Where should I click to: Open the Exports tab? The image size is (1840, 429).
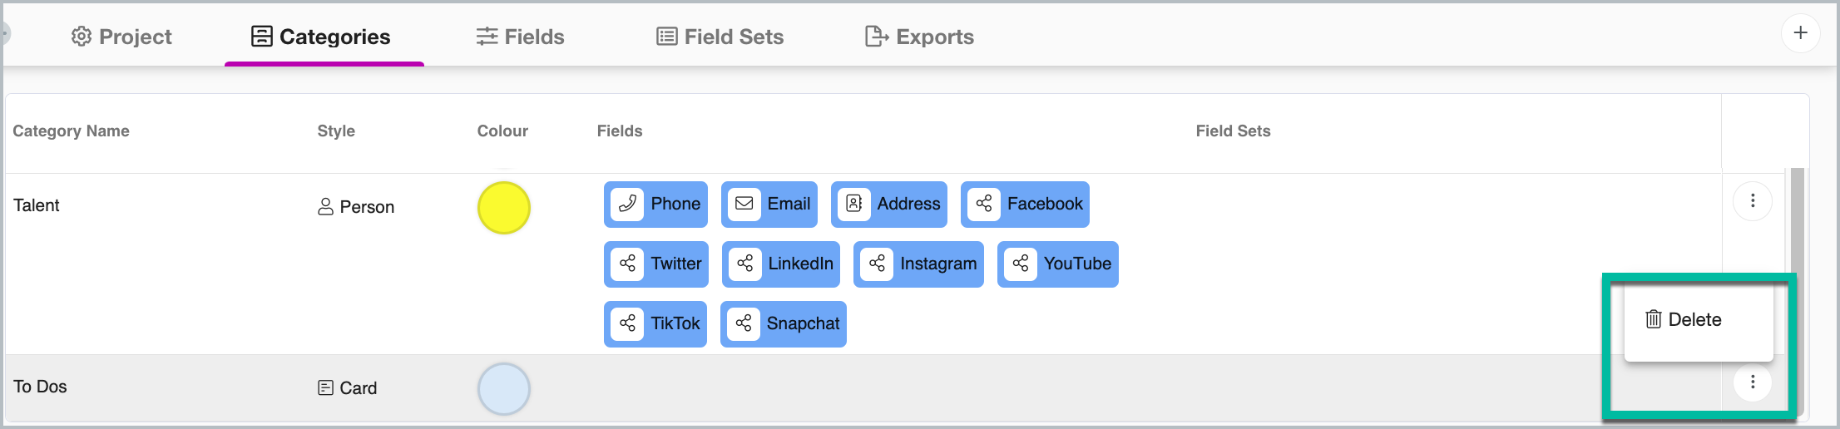pos(920,37)
